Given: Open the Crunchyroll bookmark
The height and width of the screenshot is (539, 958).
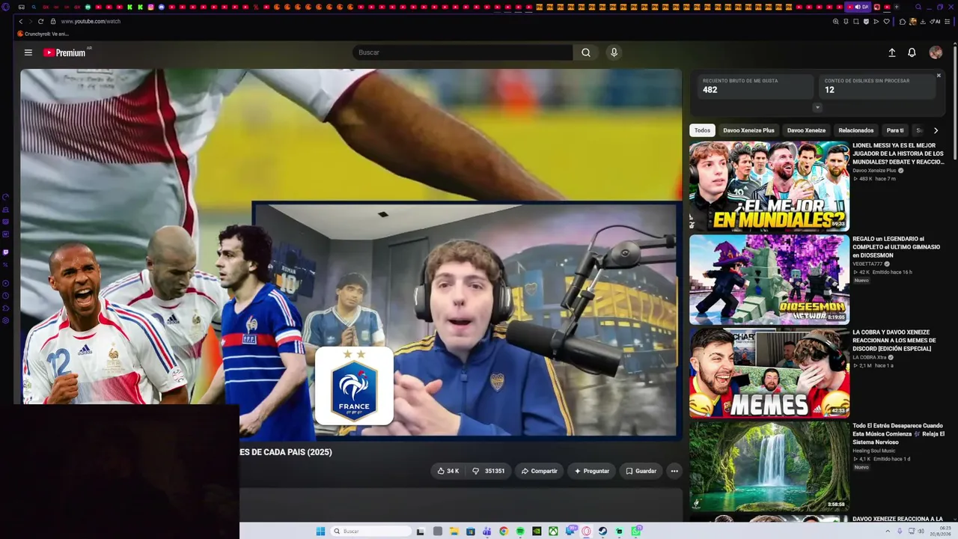Looking at the screenshot, I should (x=43, y=34).
